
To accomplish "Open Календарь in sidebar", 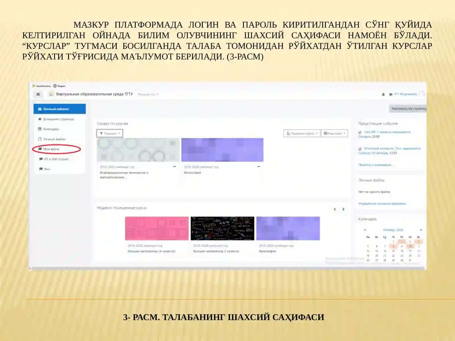I will [60, 129].
